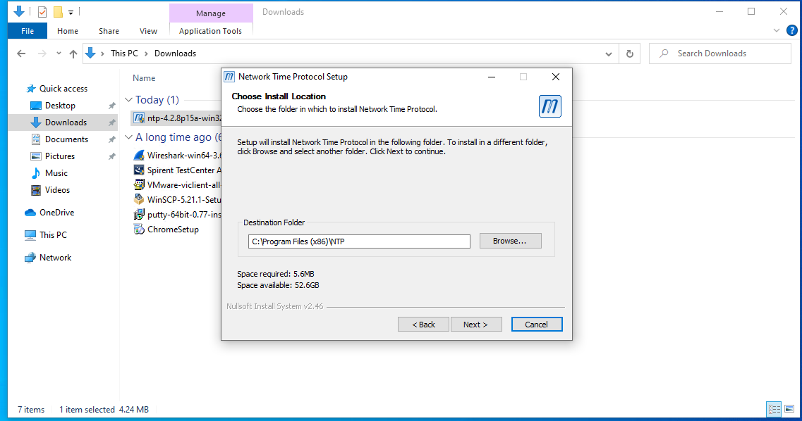Click the ChromeSetup file icon
802x421 pixels.
coord(139,230)
